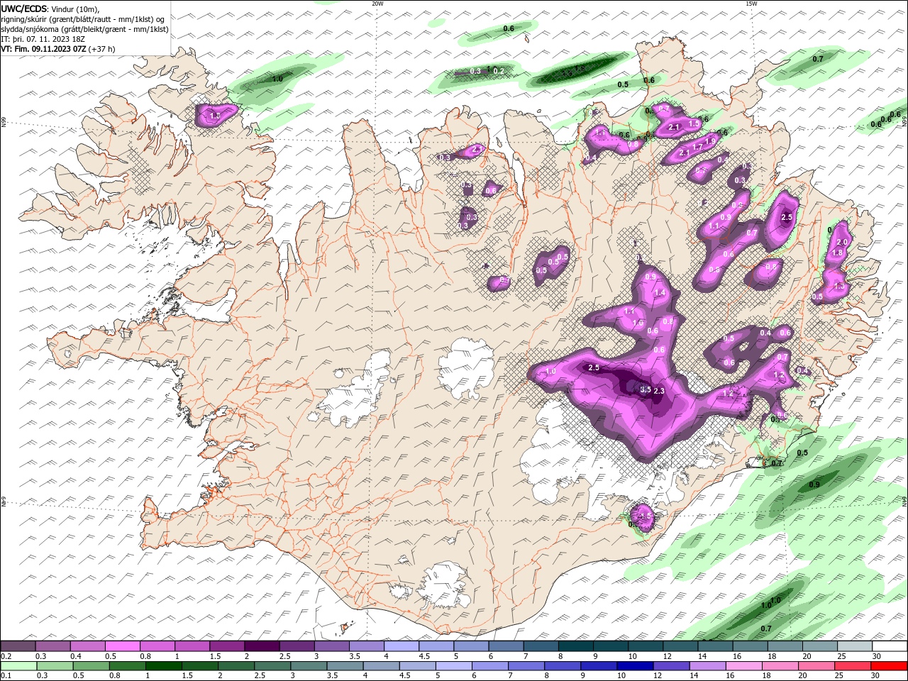Click the '(+37 h)' forecast offset text
This screenshot has height=681, width=908.
tap(102, 49)
